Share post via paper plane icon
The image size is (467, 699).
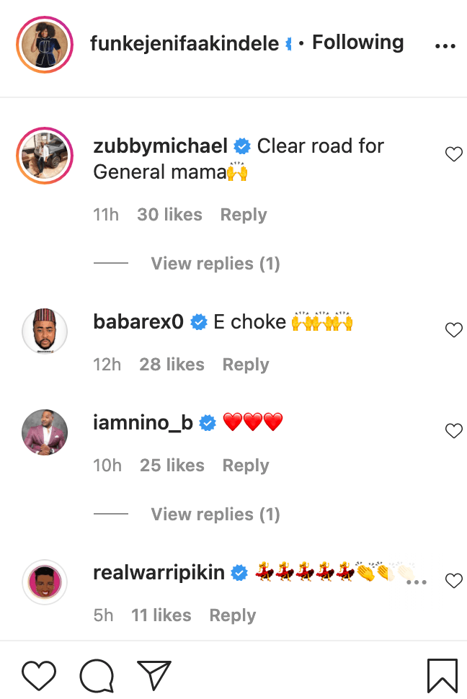154,675
